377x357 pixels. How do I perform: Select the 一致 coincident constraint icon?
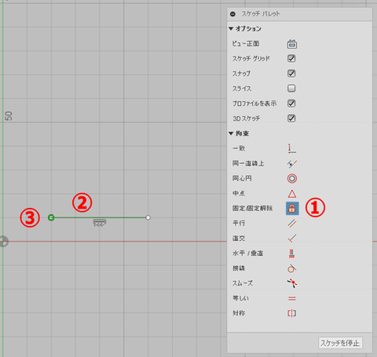291,148
